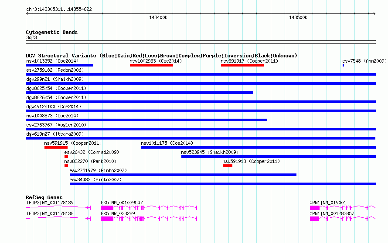
Task: Open gene TFDP2|NM_001178139 label
Action: coord(50,203)
